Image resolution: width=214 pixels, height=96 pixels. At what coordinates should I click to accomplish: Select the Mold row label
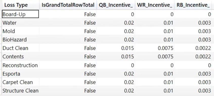point(9,31)
